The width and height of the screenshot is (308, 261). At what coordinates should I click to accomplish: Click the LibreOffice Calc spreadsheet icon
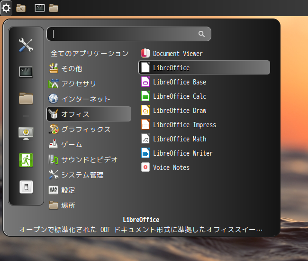145,96
